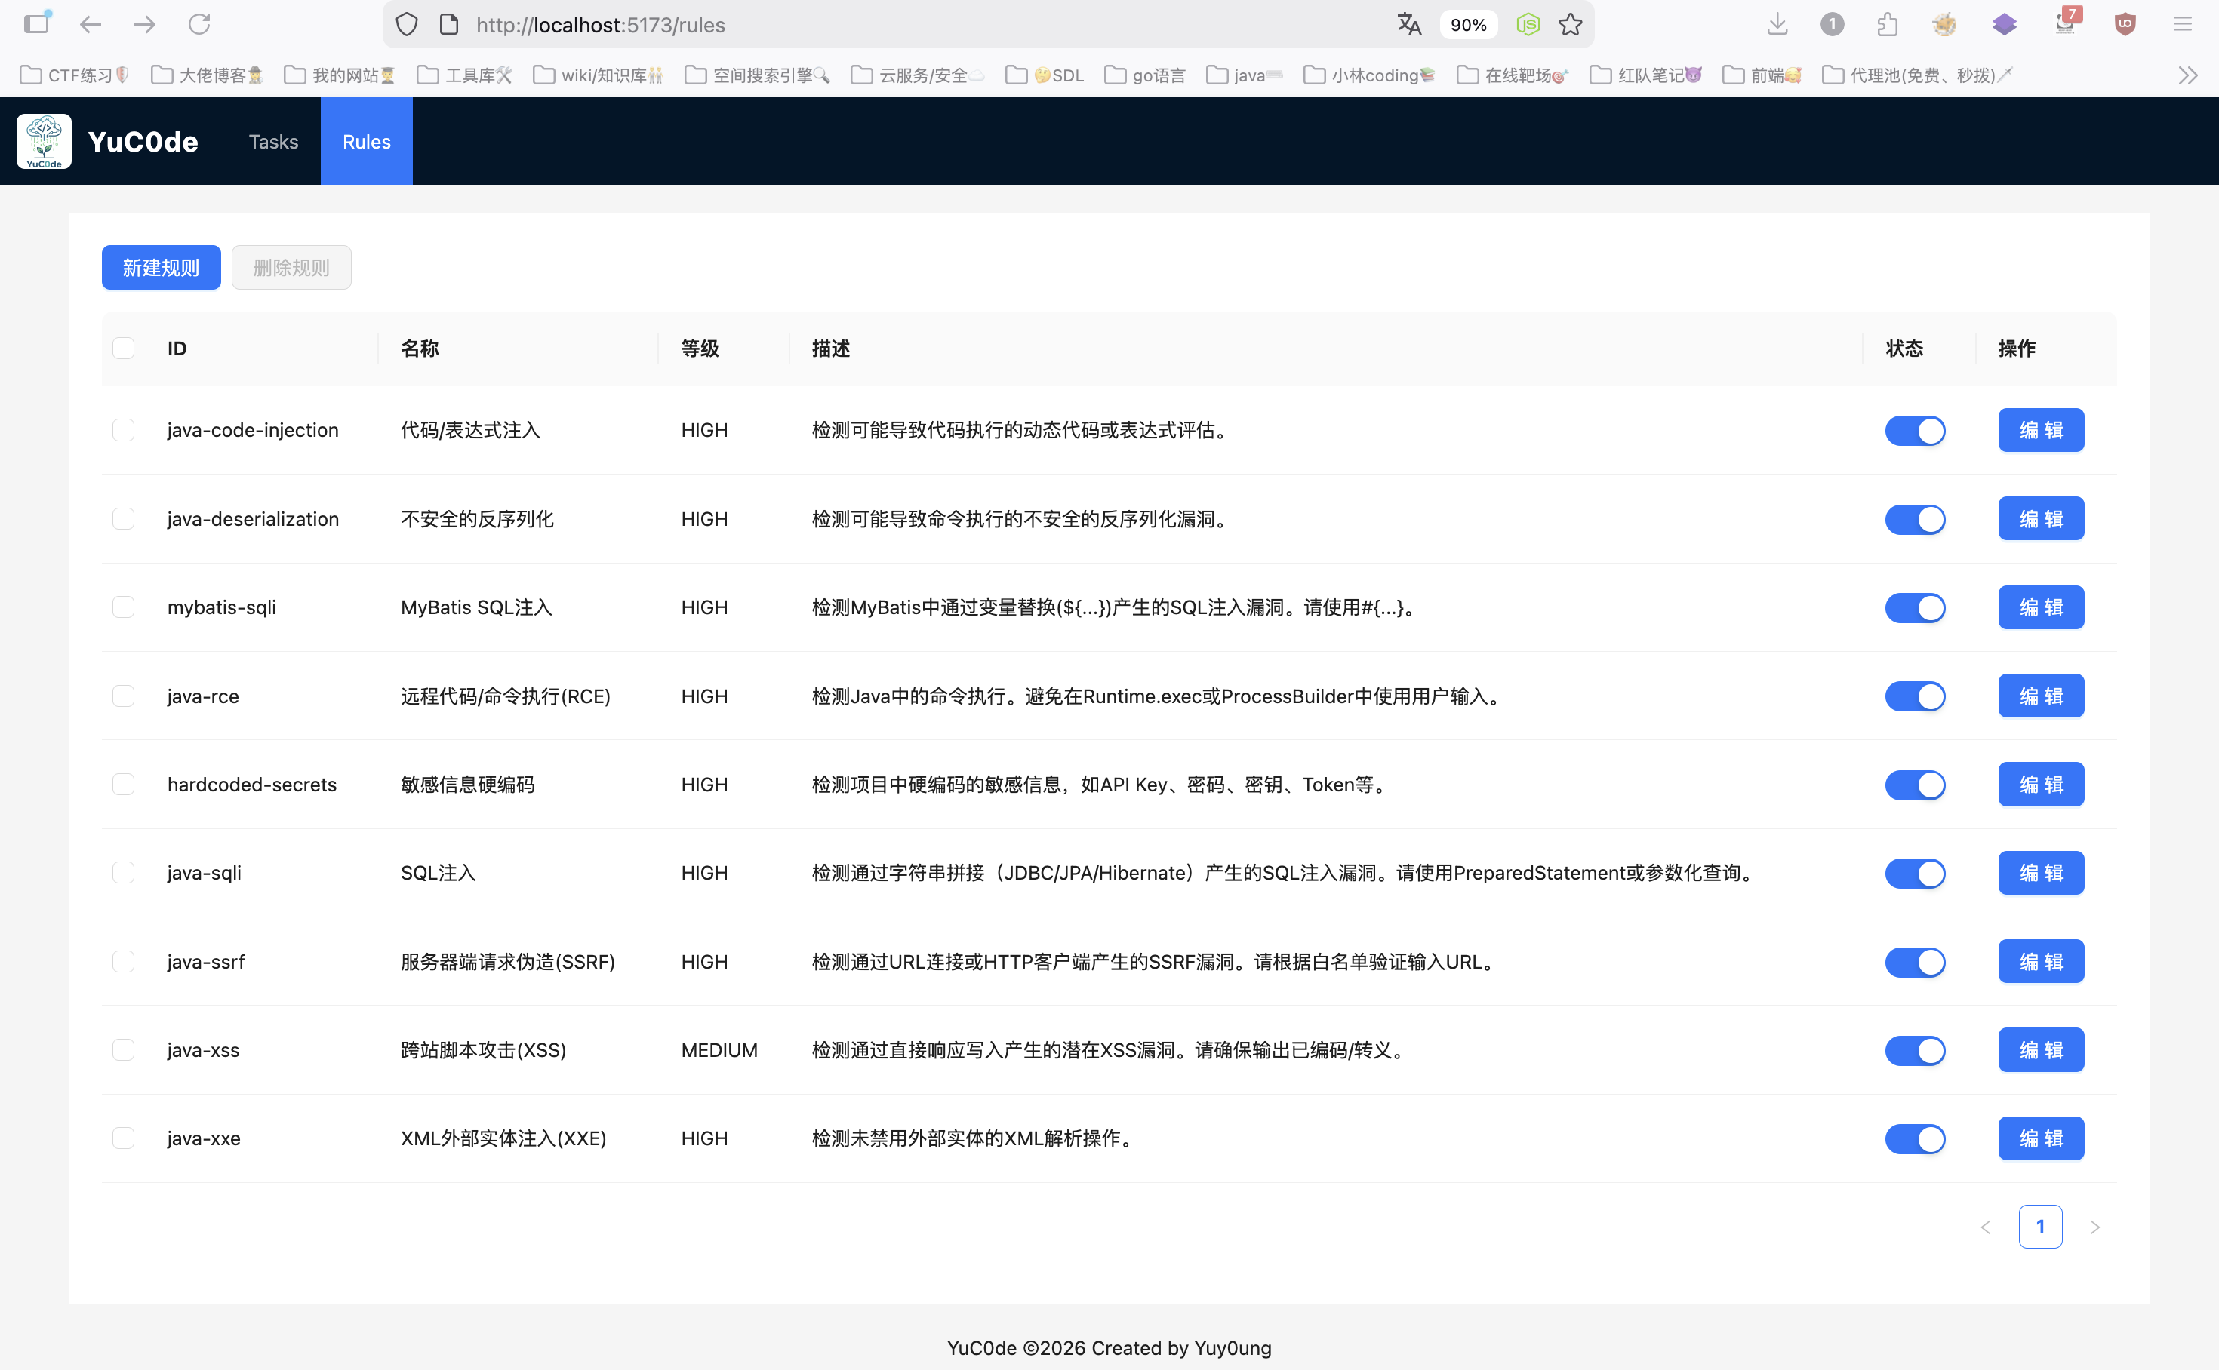Check the mybatis-sqli row checkbox
The height and width of the screenshot is (1370, 2219).
point(123,607)
